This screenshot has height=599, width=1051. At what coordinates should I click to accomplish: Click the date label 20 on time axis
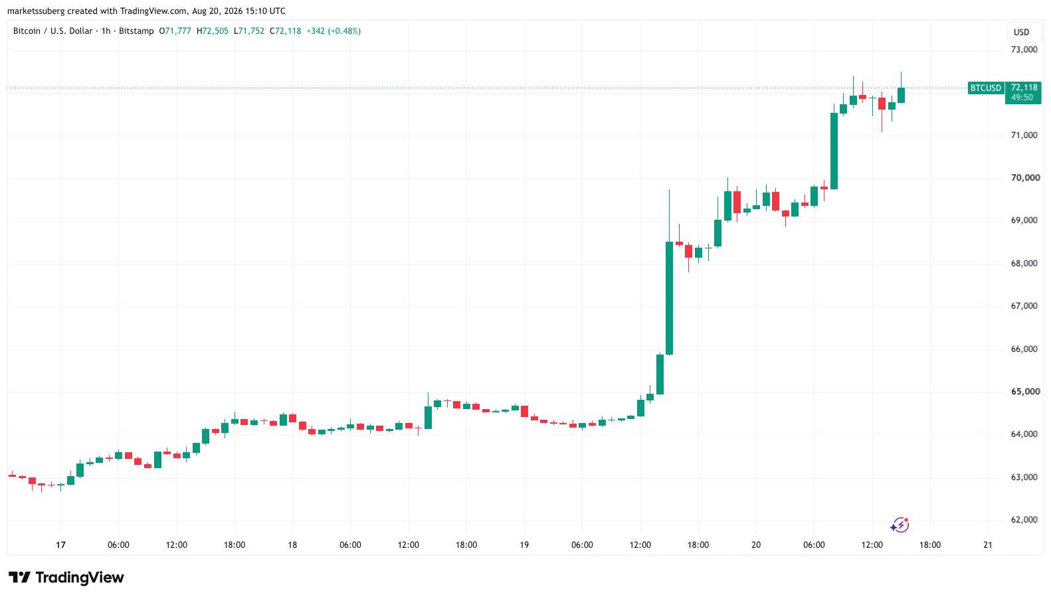(x=756, y=545)
